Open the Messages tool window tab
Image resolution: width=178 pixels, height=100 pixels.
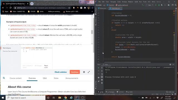[x=110, y=92]
